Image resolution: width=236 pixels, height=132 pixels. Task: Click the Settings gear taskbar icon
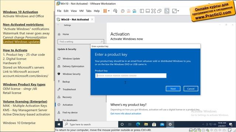click(x=170, y=124)
